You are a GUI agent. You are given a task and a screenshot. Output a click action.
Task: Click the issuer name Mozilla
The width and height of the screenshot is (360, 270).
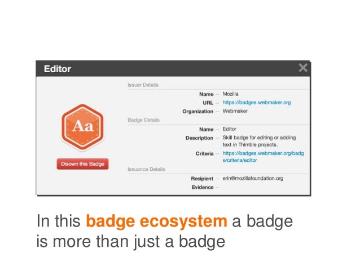tap(231, 94)
